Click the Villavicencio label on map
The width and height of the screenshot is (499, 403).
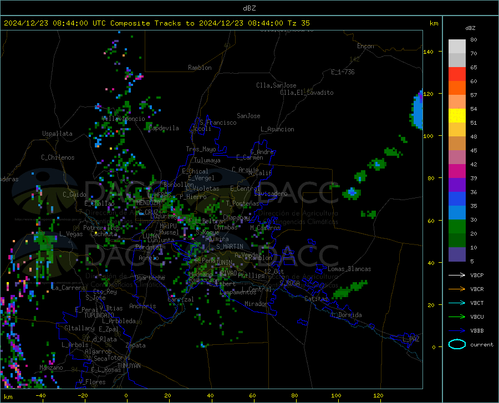(x=123, y=119)
